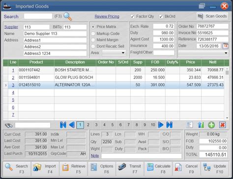The height and width of the screenshot is (179, 233).
Task: Go to previous page arrow
Action: (72, 125)
